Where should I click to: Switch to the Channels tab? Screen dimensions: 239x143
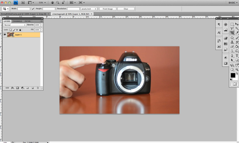(x=18, y=21)
